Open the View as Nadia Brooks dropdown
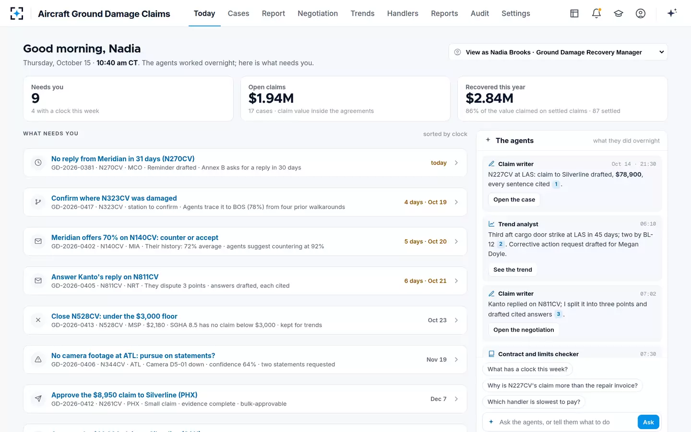The image size is (691, 432). click(x=558, y=52)
